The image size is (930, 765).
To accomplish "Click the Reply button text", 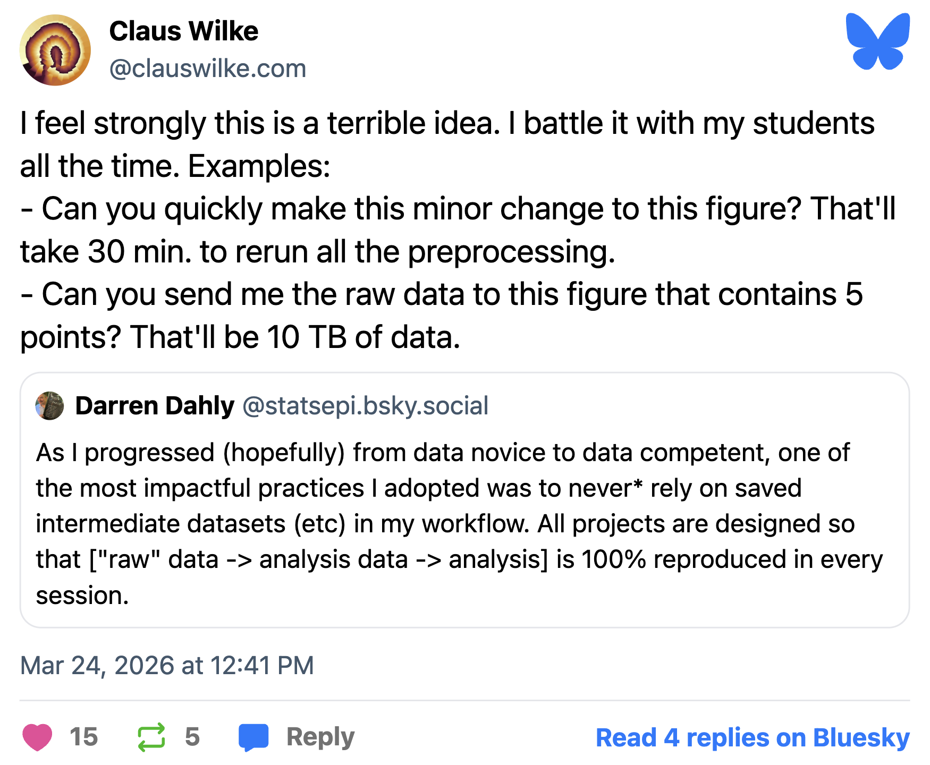I will pos(320,737).
